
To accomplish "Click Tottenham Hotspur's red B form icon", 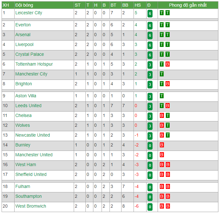I will pos(167,64).
